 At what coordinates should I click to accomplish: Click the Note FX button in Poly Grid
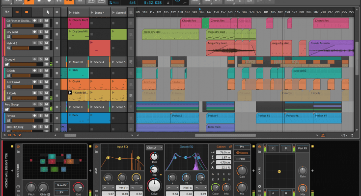click(x=62, y=184)
